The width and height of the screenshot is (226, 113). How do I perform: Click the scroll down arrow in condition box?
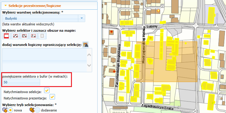tap(89, 66)
